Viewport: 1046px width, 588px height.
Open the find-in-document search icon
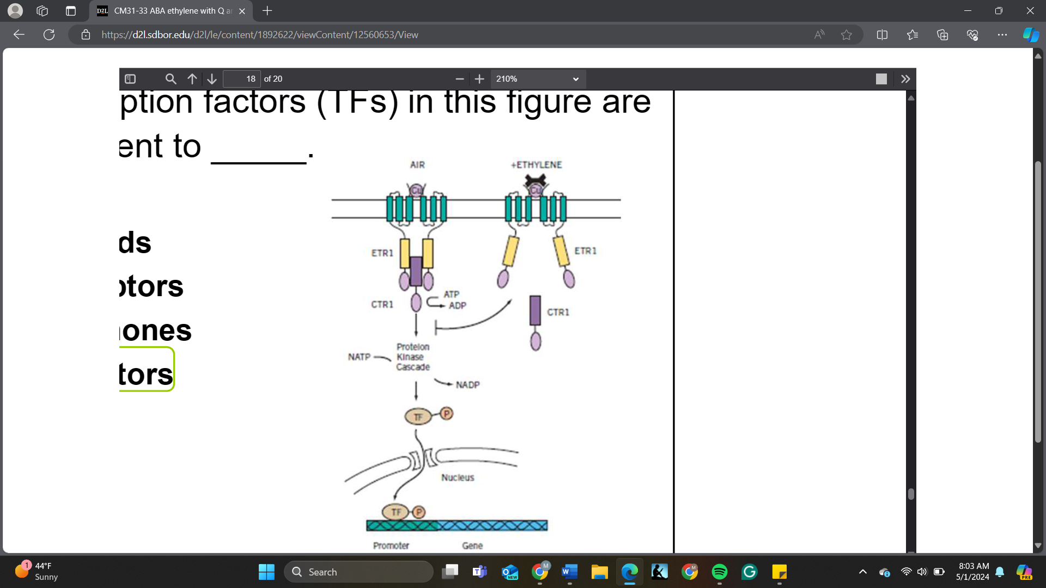click(171, 79)
